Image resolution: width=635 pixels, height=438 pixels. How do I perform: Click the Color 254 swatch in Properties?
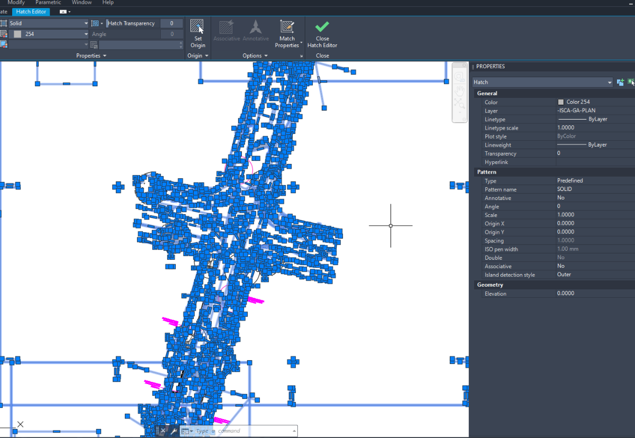coord(561,102)
